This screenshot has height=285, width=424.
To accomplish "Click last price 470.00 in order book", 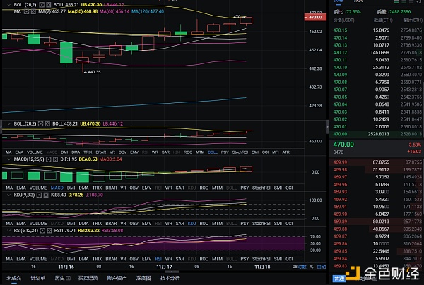I will pos(343,145).
